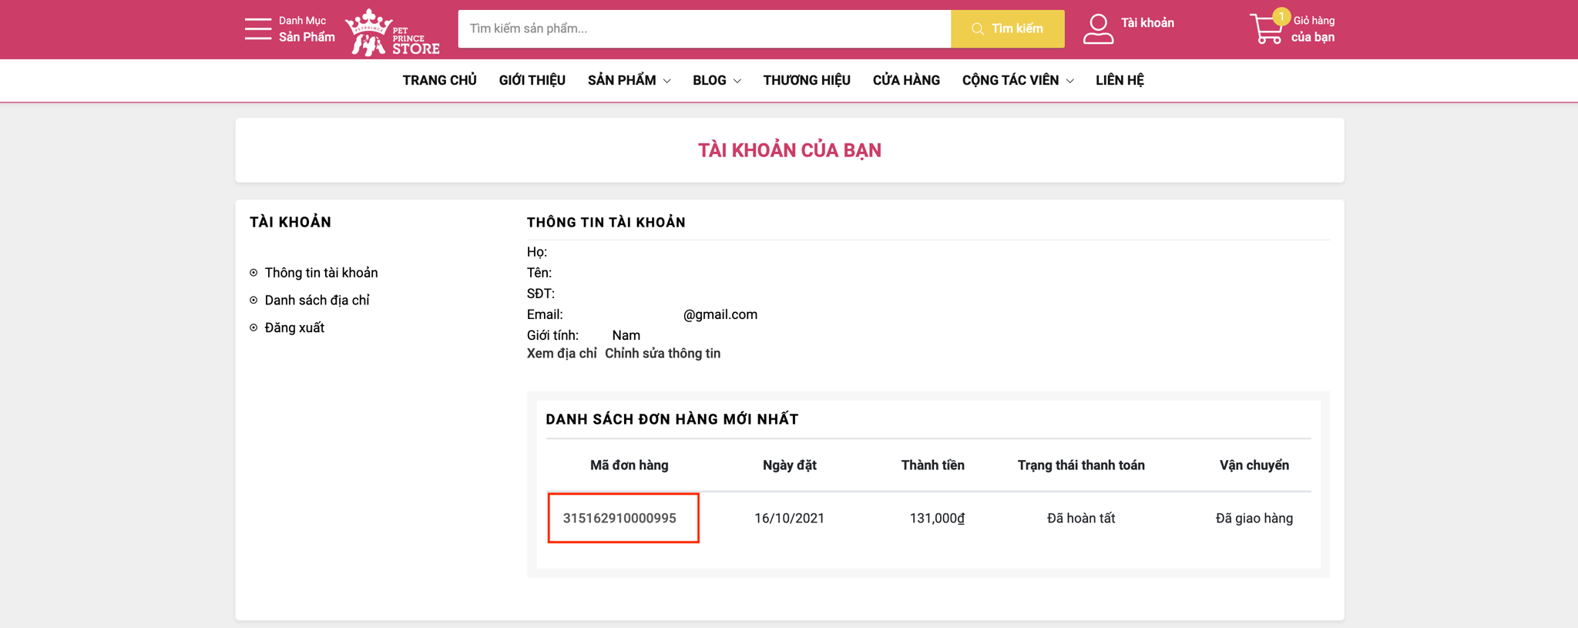Open the BLOG menu label
Screen dimensions: 1578x628
[710, 80]
